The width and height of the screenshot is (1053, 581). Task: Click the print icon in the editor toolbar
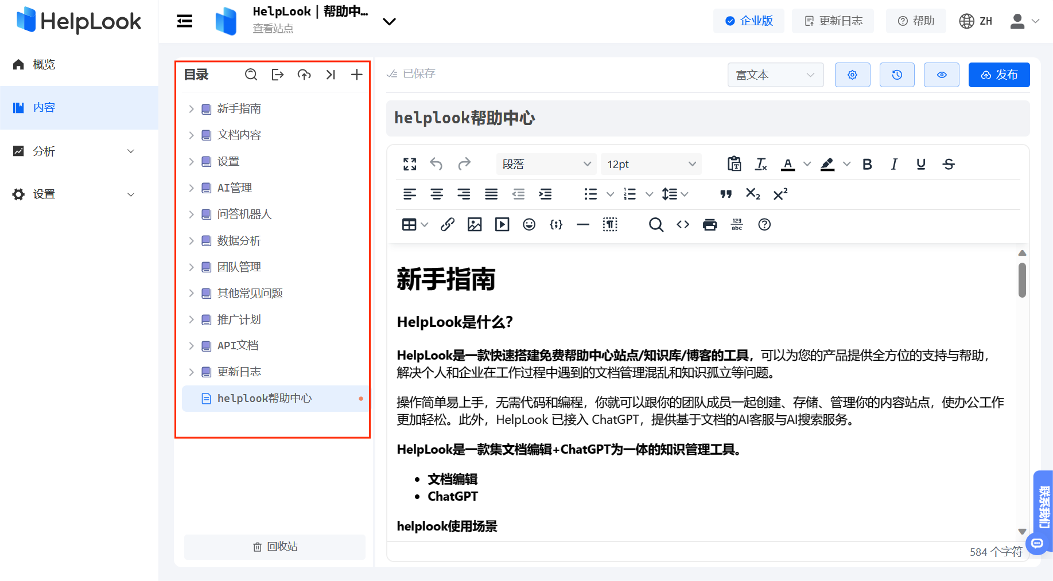710,224
